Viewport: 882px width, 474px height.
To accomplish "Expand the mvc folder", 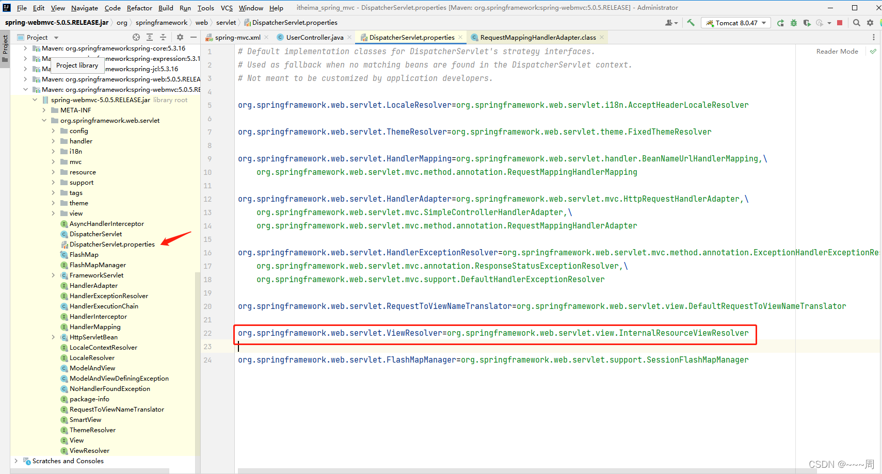I will pos(53,162).
